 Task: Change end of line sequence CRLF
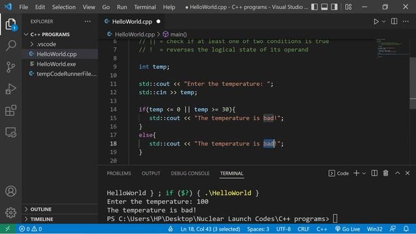[x=304, y=229]
